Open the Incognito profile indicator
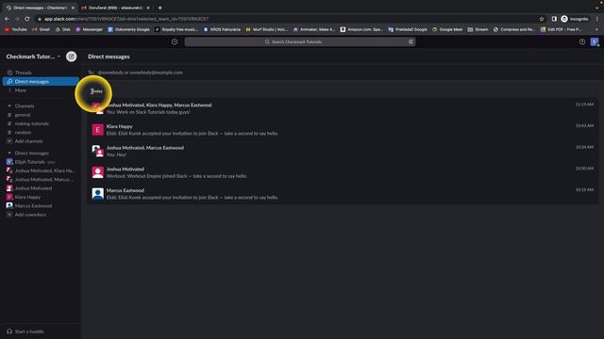Screen dimensions: 604x339 pos(575,19)
